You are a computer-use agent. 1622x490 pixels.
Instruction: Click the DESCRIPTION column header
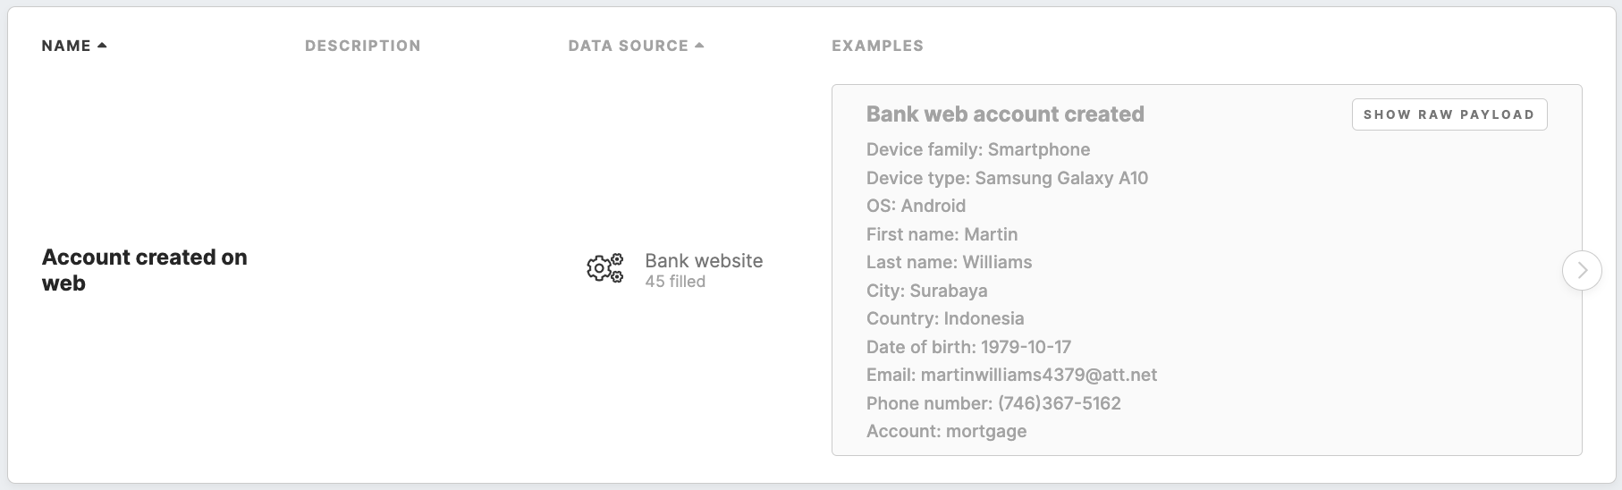click(362, 46)
